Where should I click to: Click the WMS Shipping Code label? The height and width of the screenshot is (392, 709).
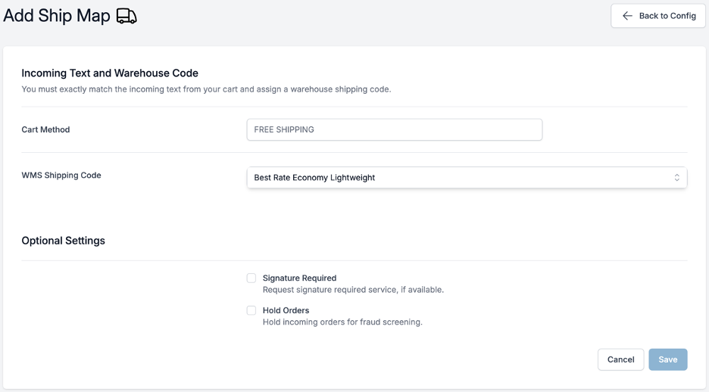[61, 176]
